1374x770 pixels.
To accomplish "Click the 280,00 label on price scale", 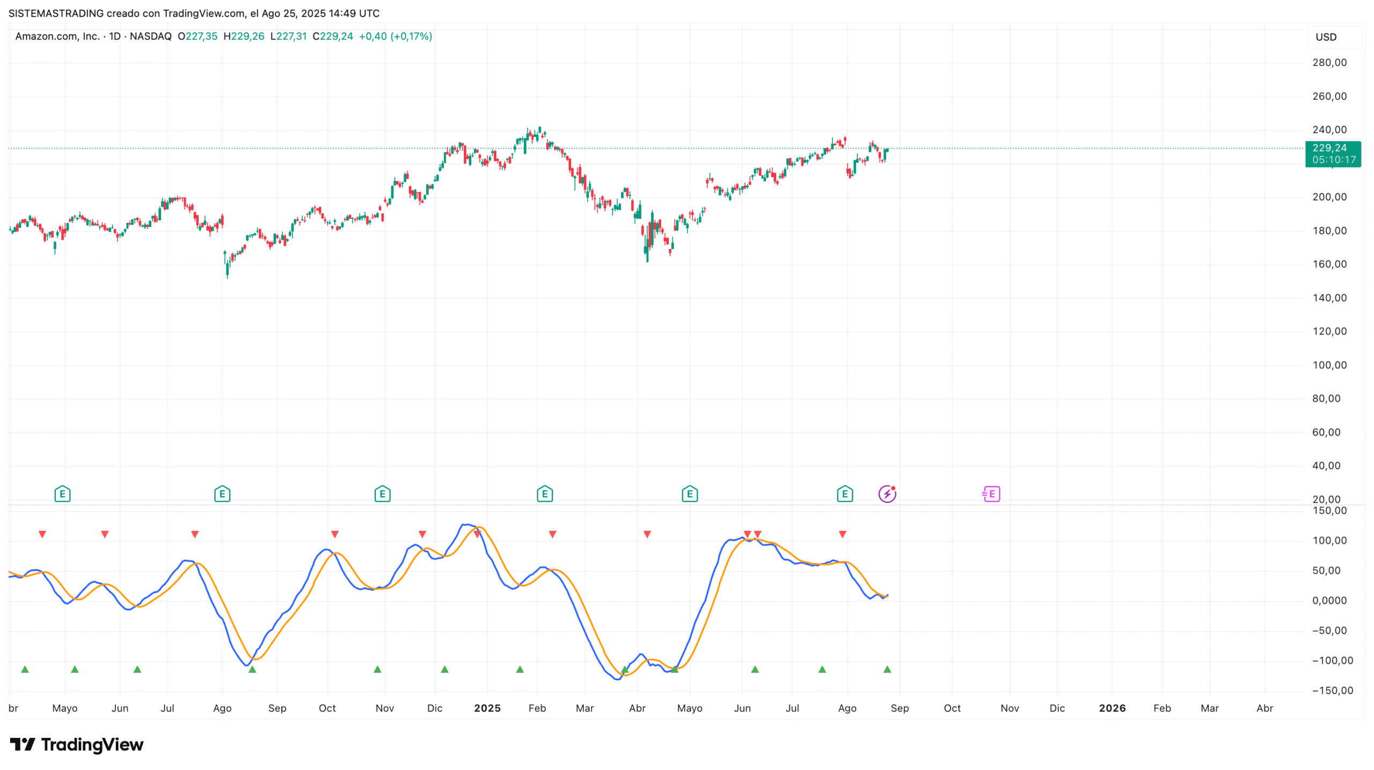I will coord(1329,63).
